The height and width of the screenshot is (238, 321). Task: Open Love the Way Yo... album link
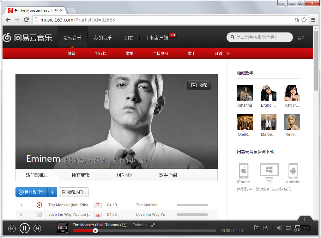click(x=153, y=215)
